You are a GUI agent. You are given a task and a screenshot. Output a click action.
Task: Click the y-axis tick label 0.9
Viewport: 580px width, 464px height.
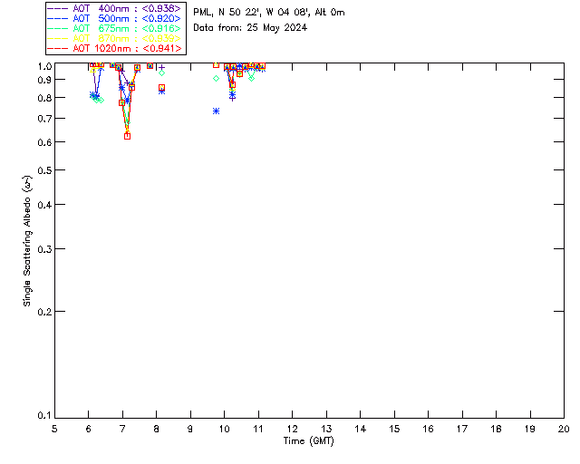[44, 80]
